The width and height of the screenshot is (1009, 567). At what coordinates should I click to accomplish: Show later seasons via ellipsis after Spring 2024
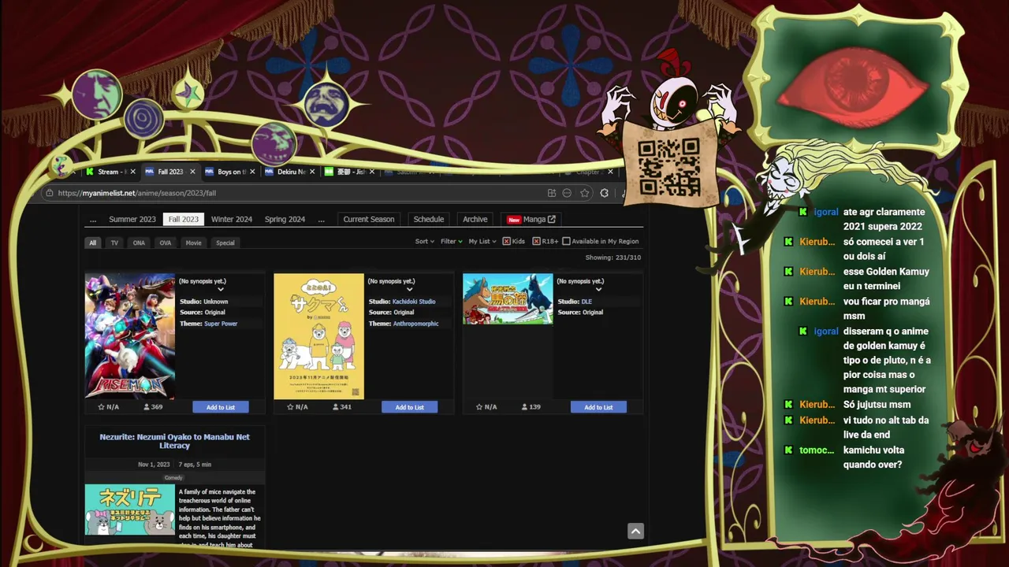click(x=321, y=219)
